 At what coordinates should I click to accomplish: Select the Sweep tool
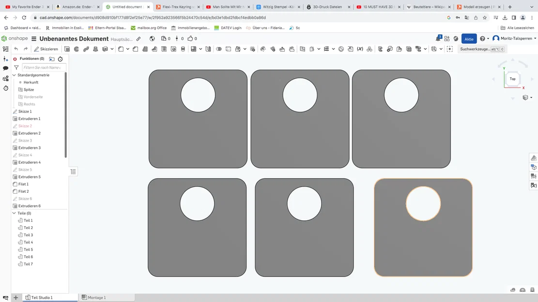[x=86, y=49]
